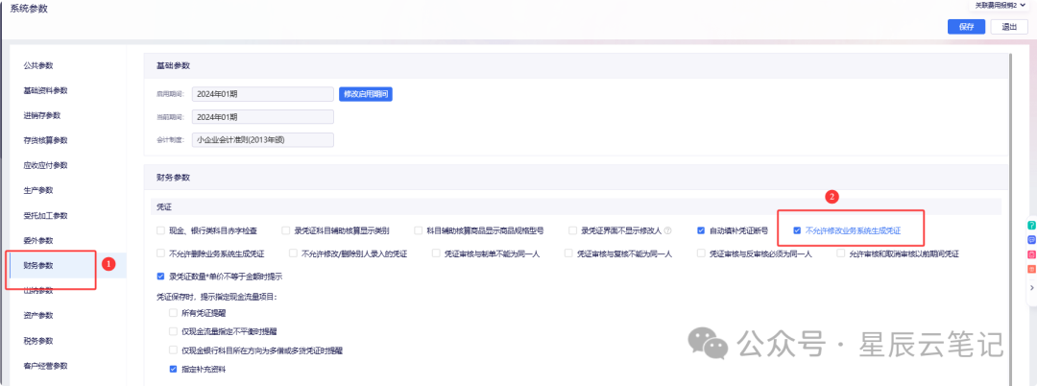Check 不允许删除业务系统生成凭证
The image size is (1037, 386).
click(160, 253)
